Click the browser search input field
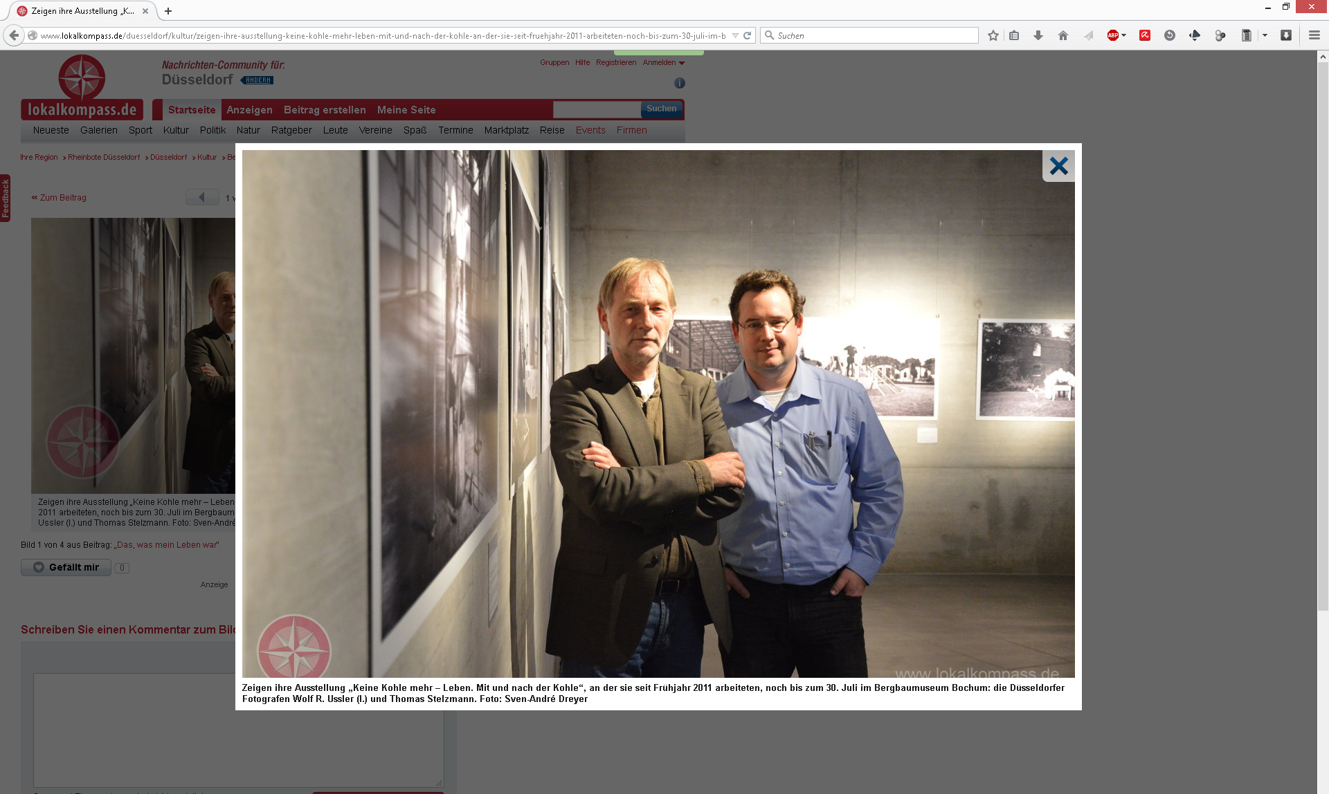The image size is (1329, 794). 872,35
